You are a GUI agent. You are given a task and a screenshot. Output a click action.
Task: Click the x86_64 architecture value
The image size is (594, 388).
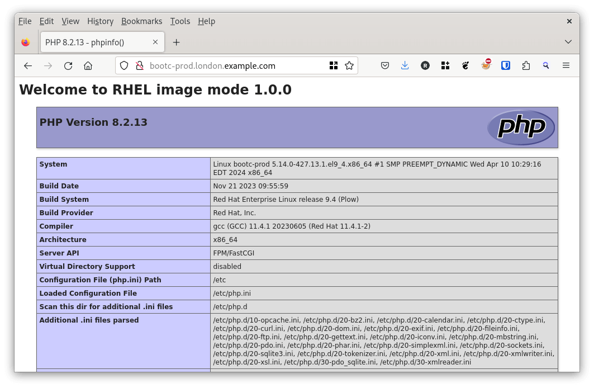(225, 240)
